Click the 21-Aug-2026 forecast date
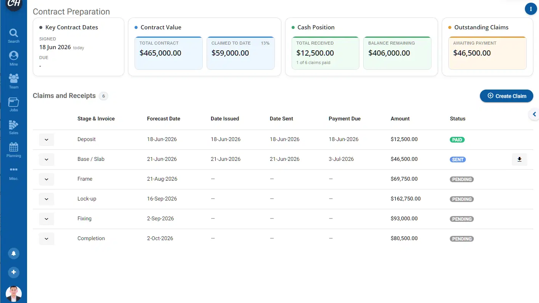The height and width of the screenshot is (303, 539). (x=162, y=179)
